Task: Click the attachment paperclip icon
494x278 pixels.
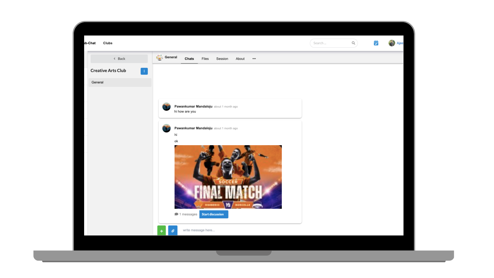Action: point(173,230)
